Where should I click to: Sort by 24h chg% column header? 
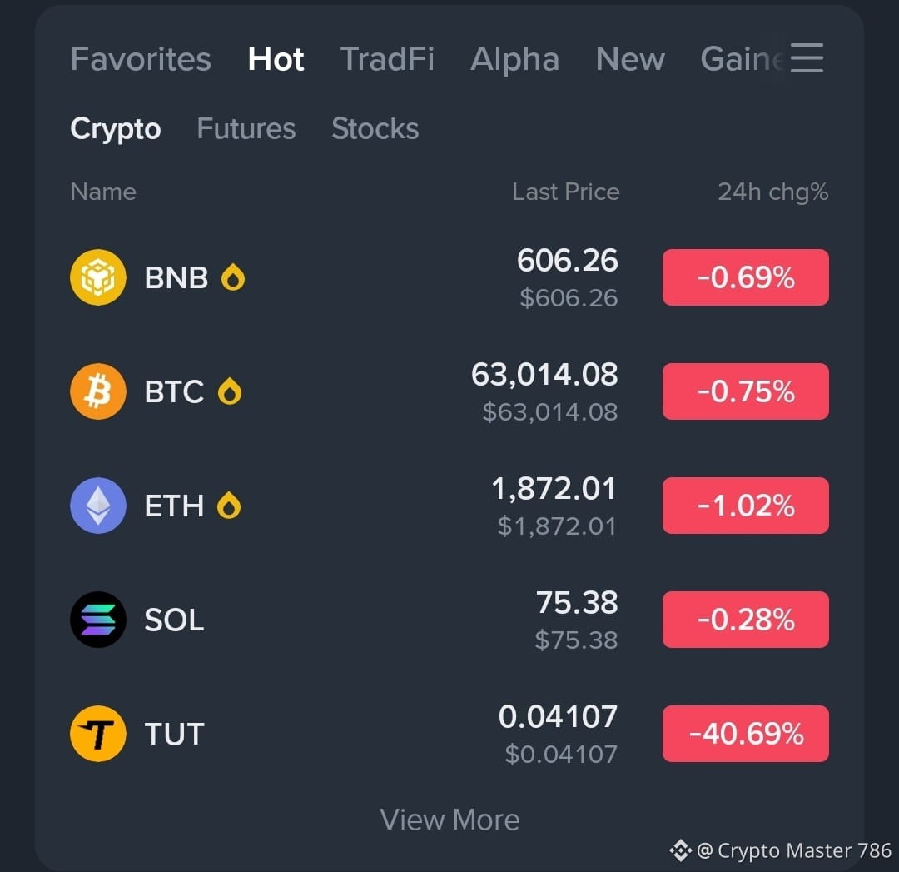[x=772, y=192]
